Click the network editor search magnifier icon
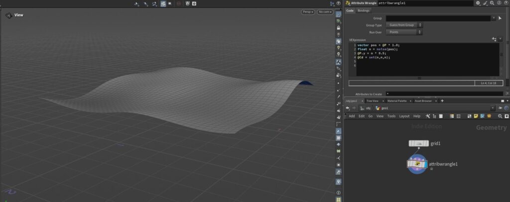Viewport: 510px width, 202px height. point(500,116)
